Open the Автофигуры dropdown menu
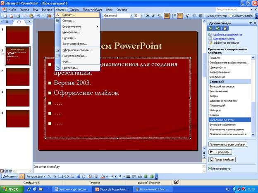The width and height of the screenshot is (258, 193). point(36,177)
